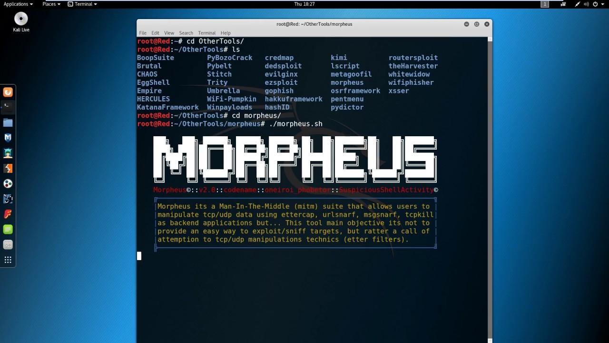Click the 'Winpayloads' directory name
Screen dimensions: 609x343
point(229,107)
